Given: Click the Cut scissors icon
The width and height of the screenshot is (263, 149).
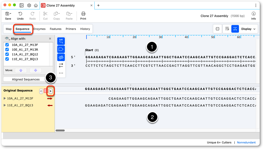Looking at the screenshot, I should point(45,14).
